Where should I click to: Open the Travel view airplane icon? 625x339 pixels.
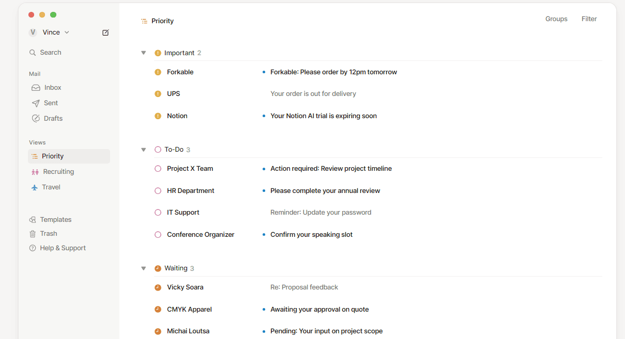tap(33, 187)
